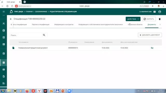Open new browser tab with plus
The width and height of the screenshot is (166, 93).
click(25, 2)
